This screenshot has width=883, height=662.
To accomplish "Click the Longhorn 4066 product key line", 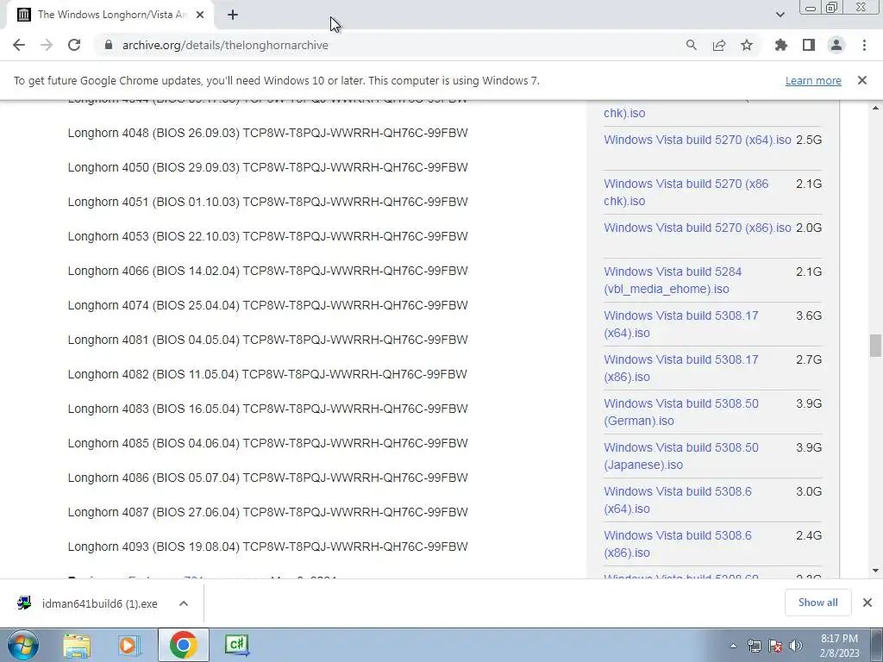I will 267,271.
